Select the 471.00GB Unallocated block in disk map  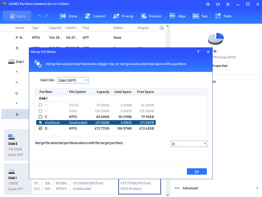point(95,186)
